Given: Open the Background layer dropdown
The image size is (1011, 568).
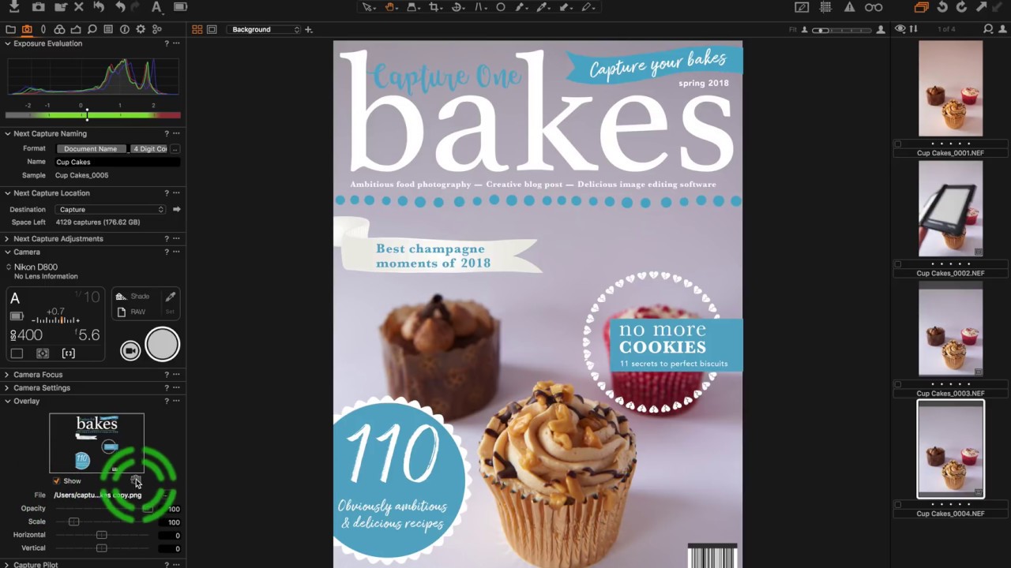Looking at the screenshot, I should click(x=265, y=29).
